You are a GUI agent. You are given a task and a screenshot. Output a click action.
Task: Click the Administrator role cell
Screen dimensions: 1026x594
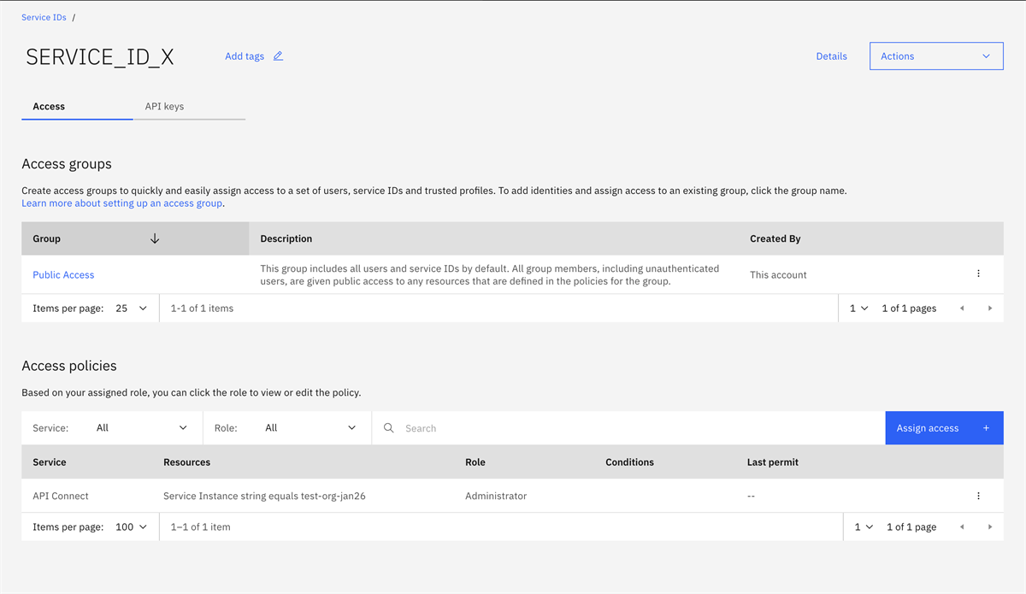(x=496, y=497)
